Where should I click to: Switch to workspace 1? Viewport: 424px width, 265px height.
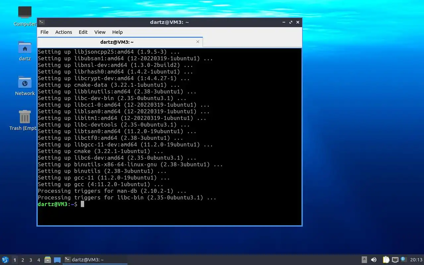coord(15,260)
